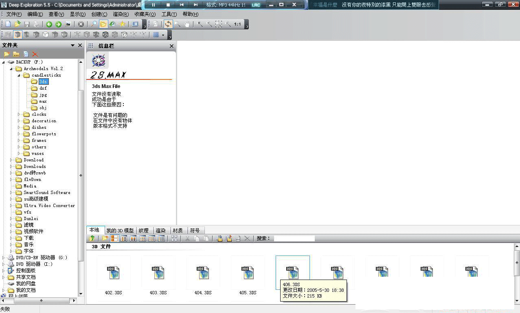Viewport: 520px width, 313px height.
Task: Toggle the folders panel toolbar icon
Action: 103,24
